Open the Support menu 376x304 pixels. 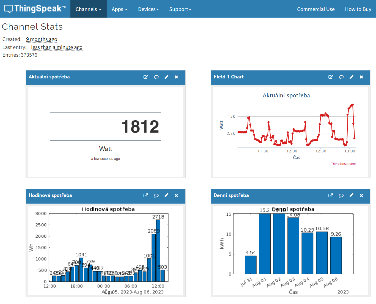(x=180, y=9)
